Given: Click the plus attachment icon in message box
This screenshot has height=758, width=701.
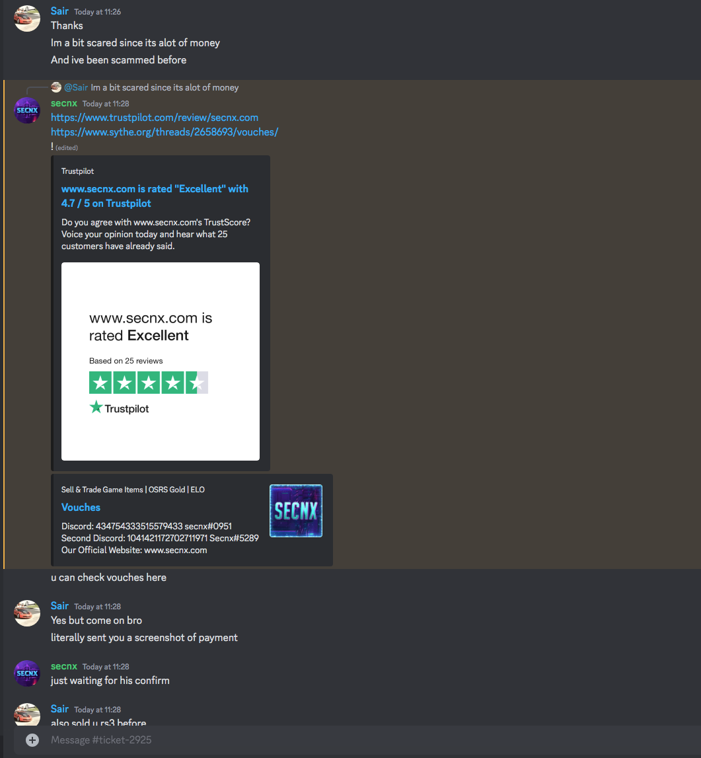Looking at the screenshot, I should (32, 740).
